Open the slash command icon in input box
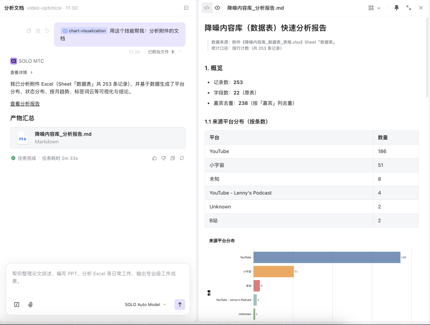 pyautogui.click(x=16, y=304)
